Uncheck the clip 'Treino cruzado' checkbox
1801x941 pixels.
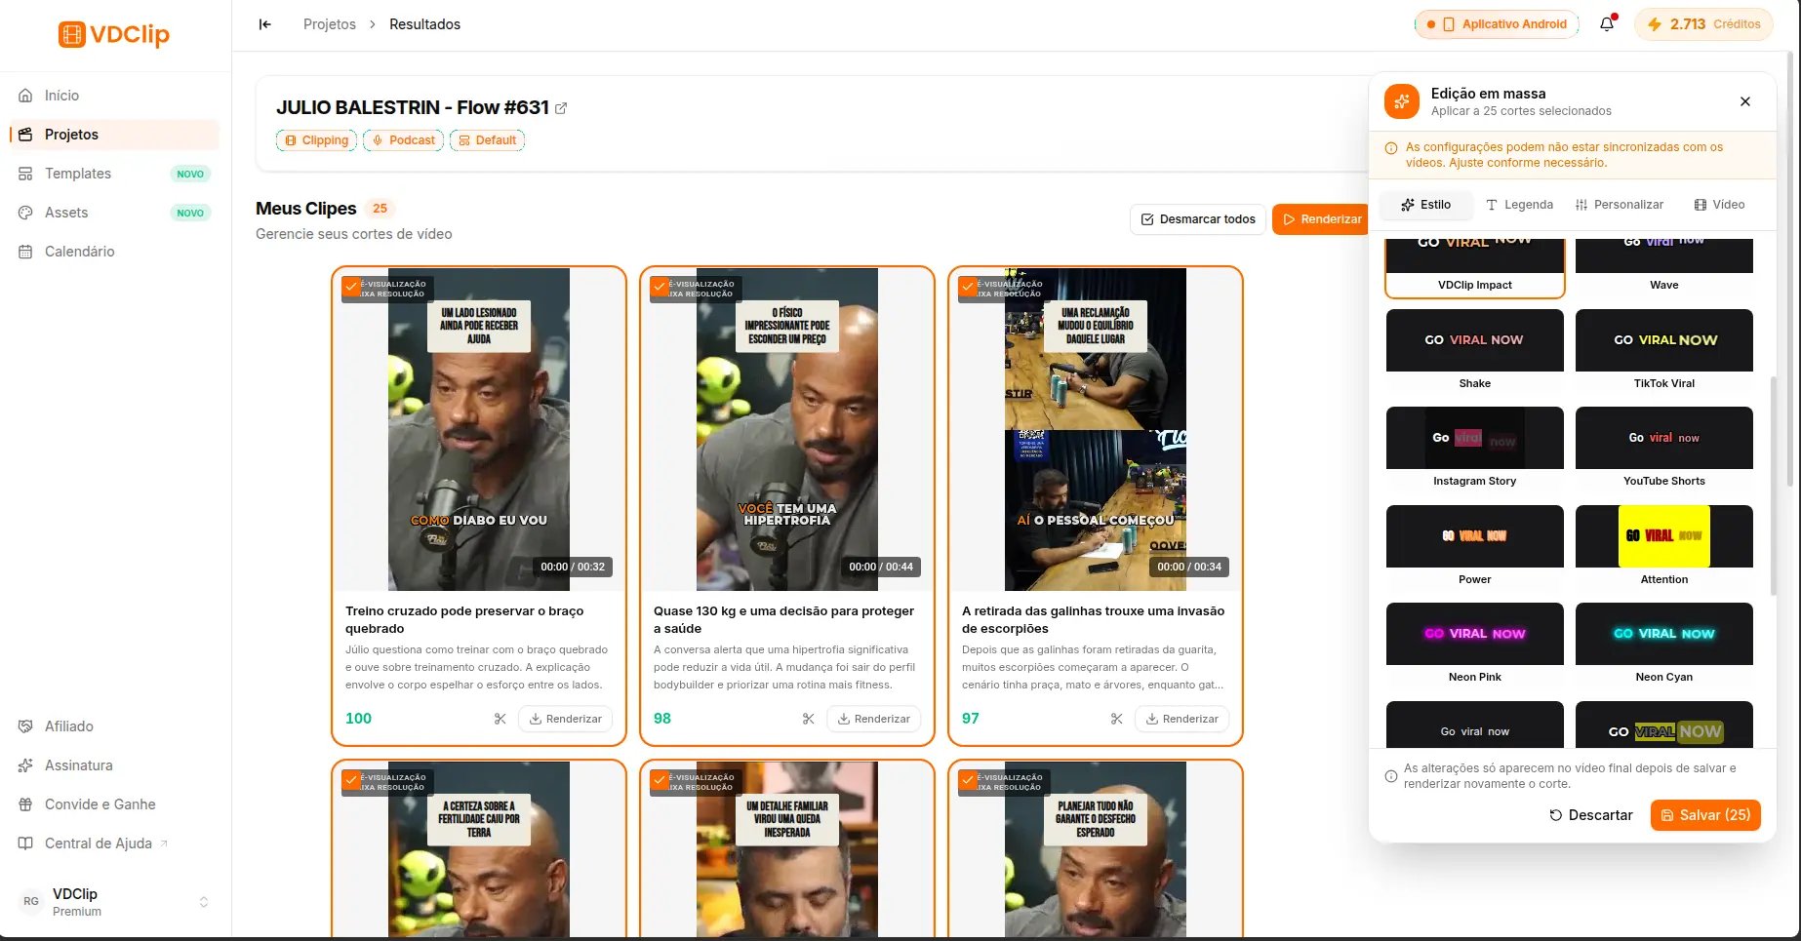(351, 287)
